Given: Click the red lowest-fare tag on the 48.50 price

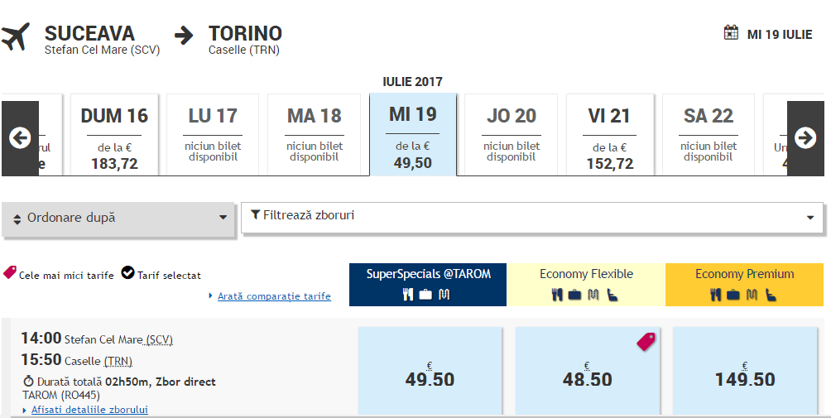Looking at the screenshot, I should (x=646, y=342).
